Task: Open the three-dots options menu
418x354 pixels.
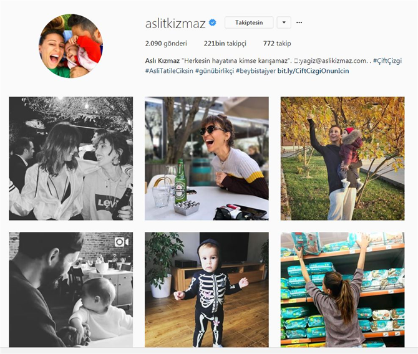Action: (299, 22)
